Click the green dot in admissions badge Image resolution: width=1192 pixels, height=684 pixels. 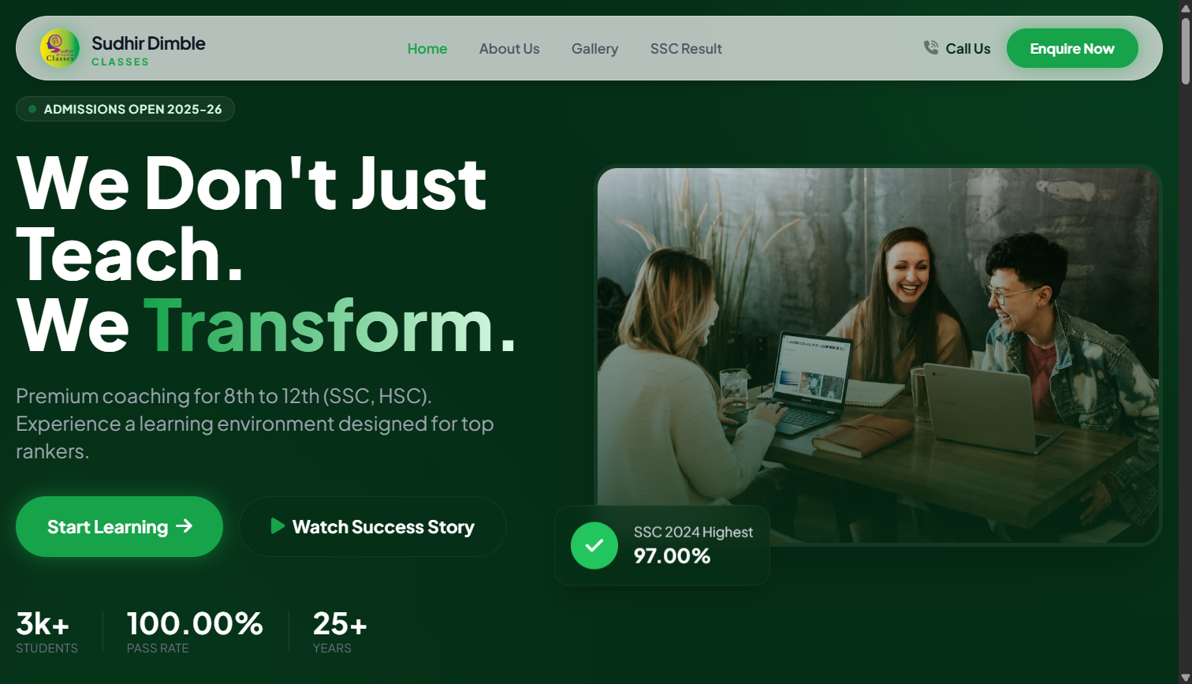pos(32,109)
